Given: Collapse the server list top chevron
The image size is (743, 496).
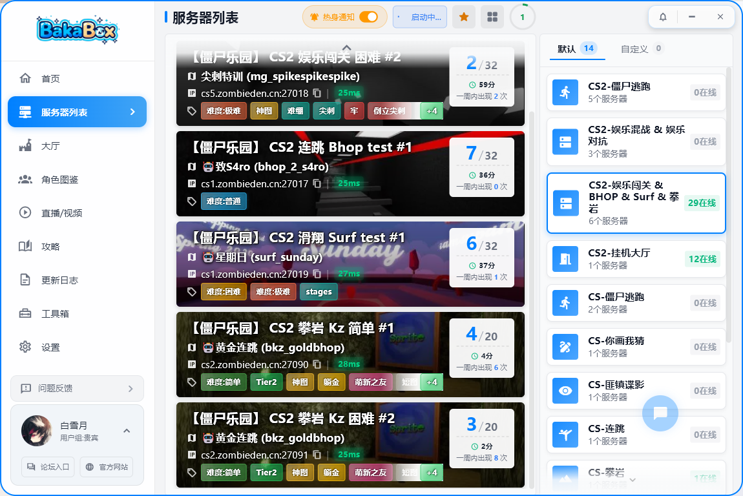Looking at the screenshot, I should 347,47.
